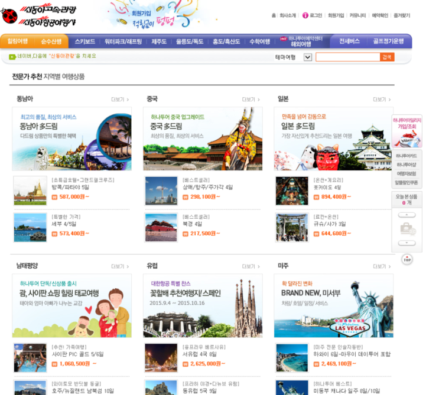Click the price icon next to 894,400원
This screenshot has height=395, width=439.
316,197
